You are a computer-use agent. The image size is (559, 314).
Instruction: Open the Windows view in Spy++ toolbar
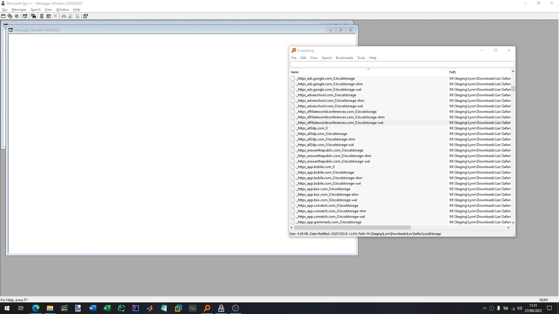tap(3, 16)
